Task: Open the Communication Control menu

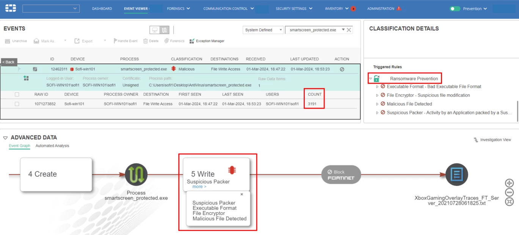Action: click(228, 9)
